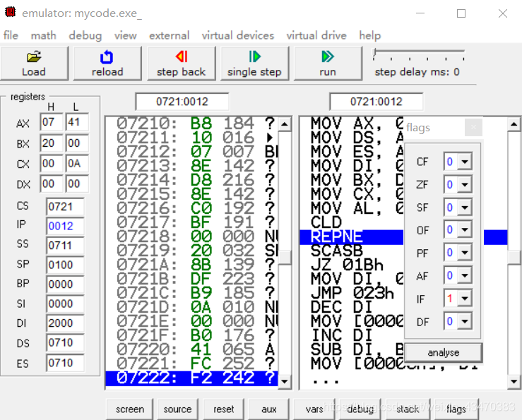Click the vars button

pyautogui.click(x=314, y=409)
